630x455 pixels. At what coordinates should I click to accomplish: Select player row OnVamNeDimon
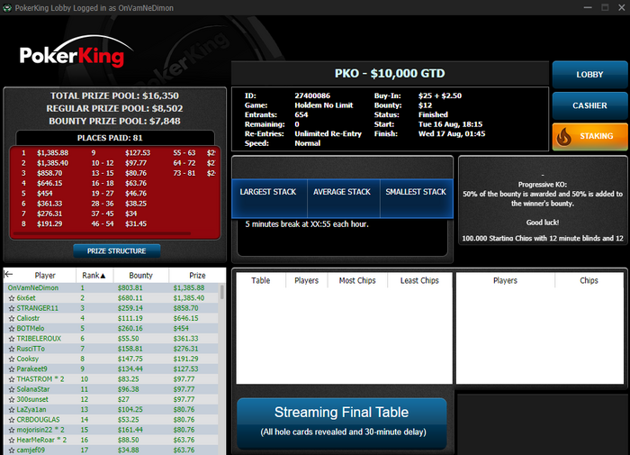pos(111,287)
